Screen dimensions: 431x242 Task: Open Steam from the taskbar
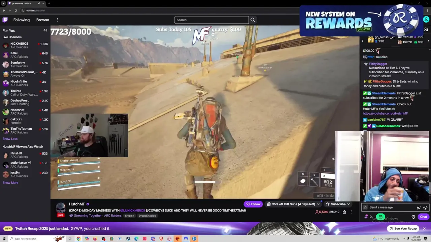point(128,239)
